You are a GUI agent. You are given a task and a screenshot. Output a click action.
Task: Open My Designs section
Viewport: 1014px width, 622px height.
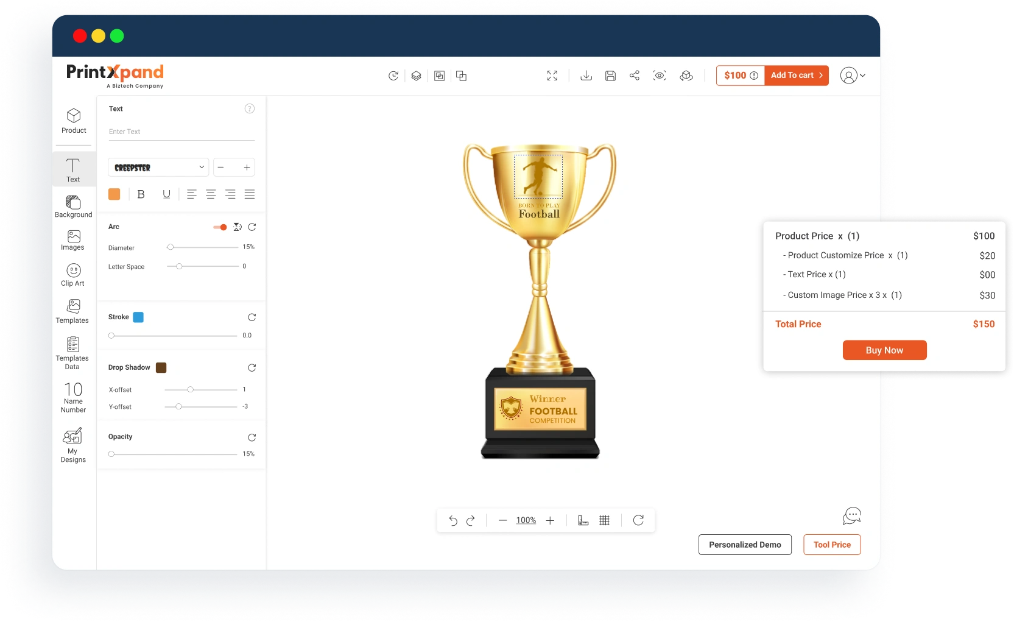pos(73,446)
